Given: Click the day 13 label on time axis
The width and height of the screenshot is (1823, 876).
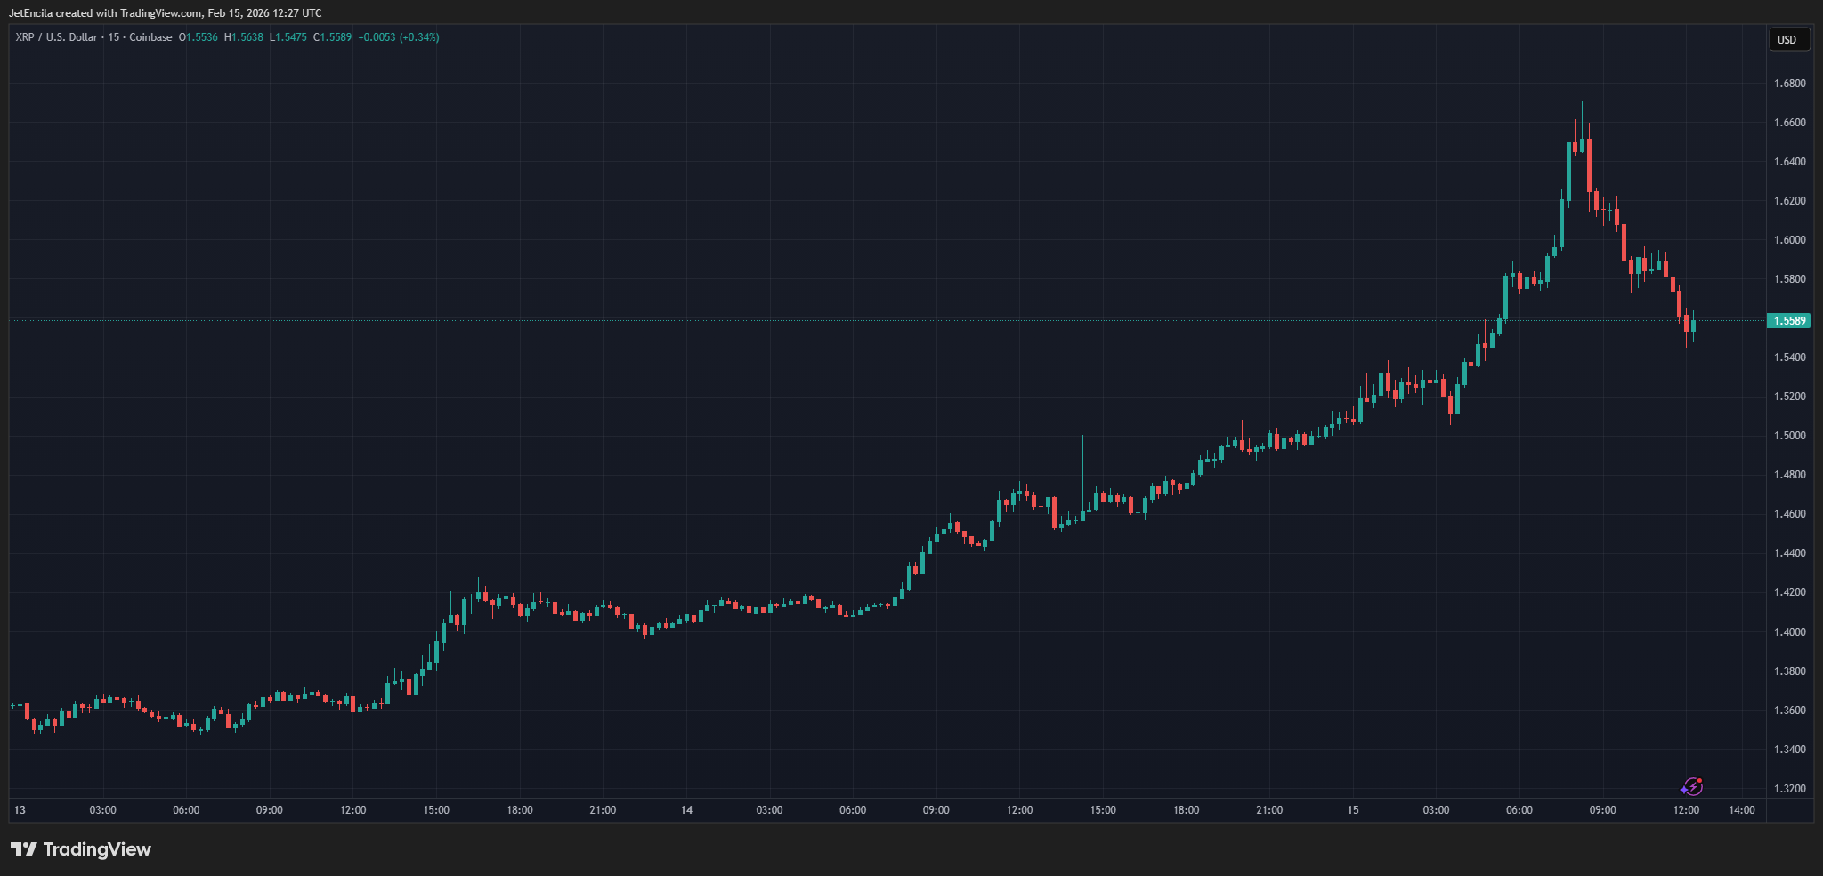Looking at the screenshot, I should [20, 810].
